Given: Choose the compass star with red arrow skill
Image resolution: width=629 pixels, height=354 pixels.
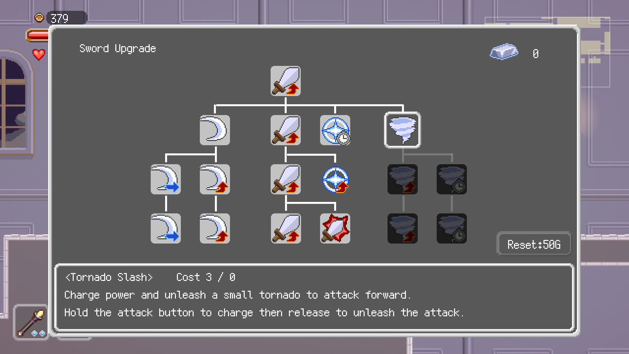Looking at the screenshot, I should tap(335, 179).
